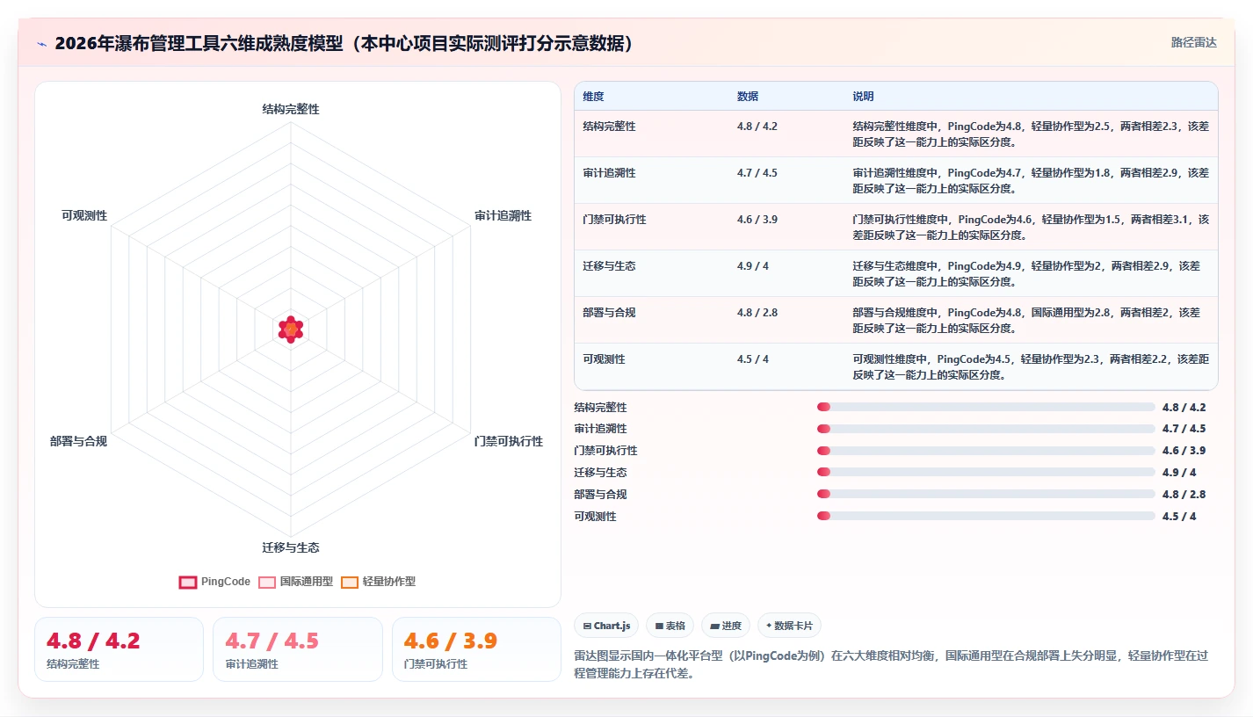The image size is (1253, 717).
Task: Click the 审计追溯性 table row label
Action: point(609,173)
